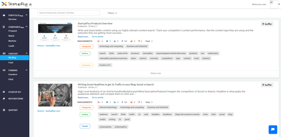Click Read more on Writing Great Headlines article
This screenshot has width=281, height=137.
coord(83,98)
